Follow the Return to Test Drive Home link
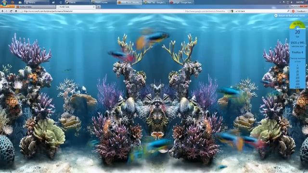308x173 pixels. (290, 16)
